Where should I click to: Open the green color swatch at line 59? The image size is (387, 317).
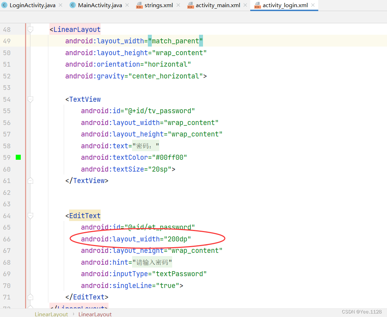18,157
